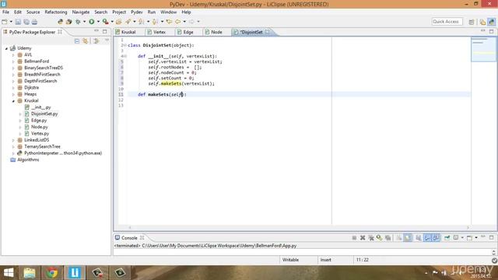The image size is (498, 280).
Task: Click the Next Annotation arrow icon
Action: tap(142, 22)
